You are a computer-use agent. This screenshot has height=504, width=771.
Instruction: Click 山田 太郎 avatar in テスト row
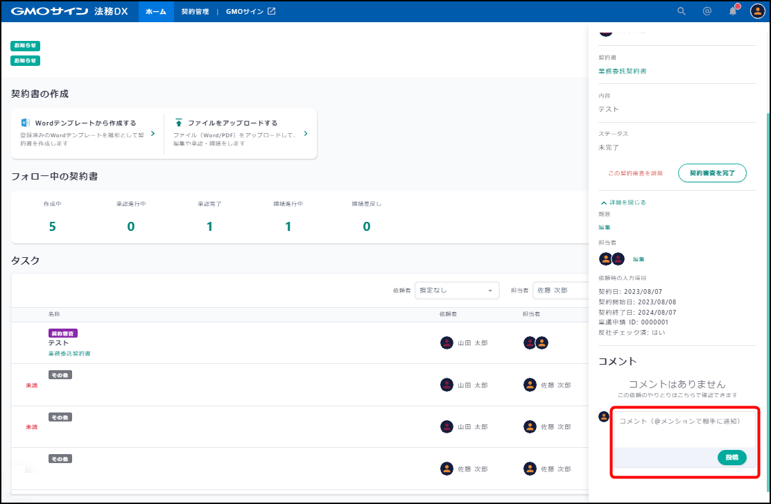(447, 342)
